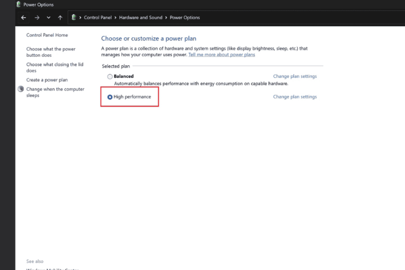This screenshot has width=405, height=270.
Task: Change plan settings for Balanced
Action: (x=295, y=76)
